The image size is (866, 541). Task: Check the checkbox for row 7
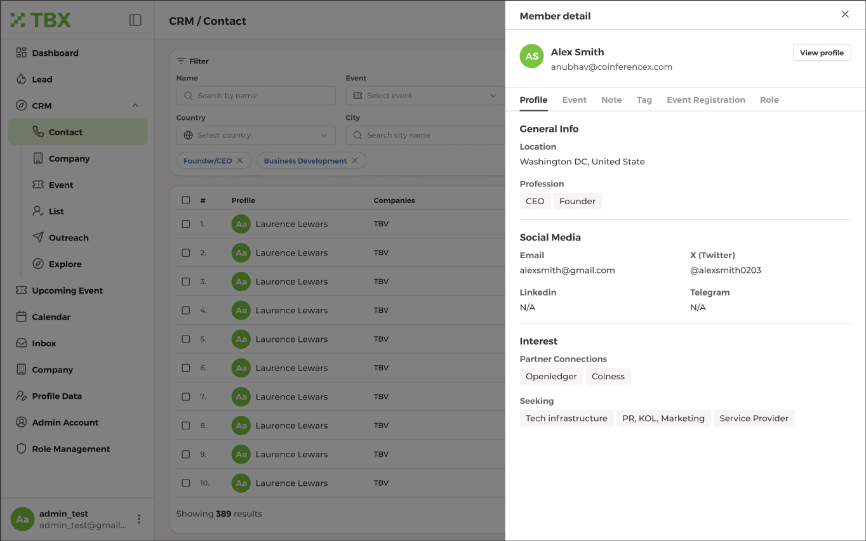coord(186,396)
